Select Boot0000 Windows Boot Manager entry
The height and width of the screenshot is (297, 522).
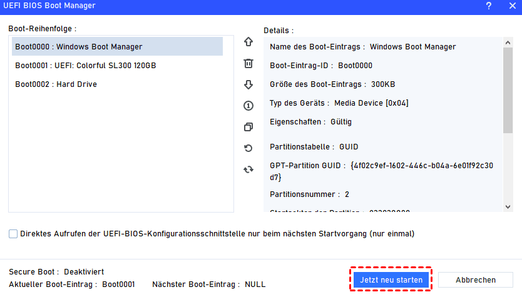(117, 46)
